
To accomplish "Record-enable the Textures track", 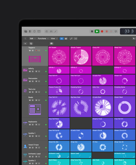I will (36, 92).
